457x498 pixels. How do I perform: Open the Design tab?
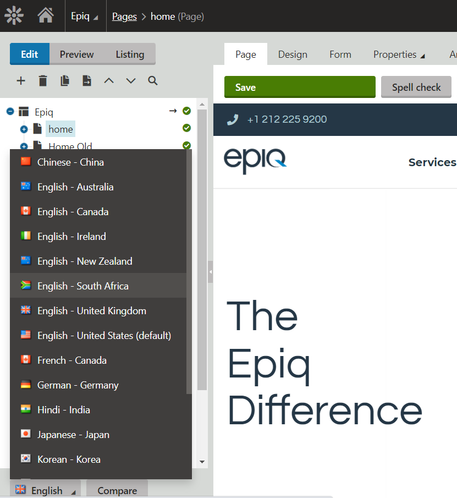click(293, 54)
